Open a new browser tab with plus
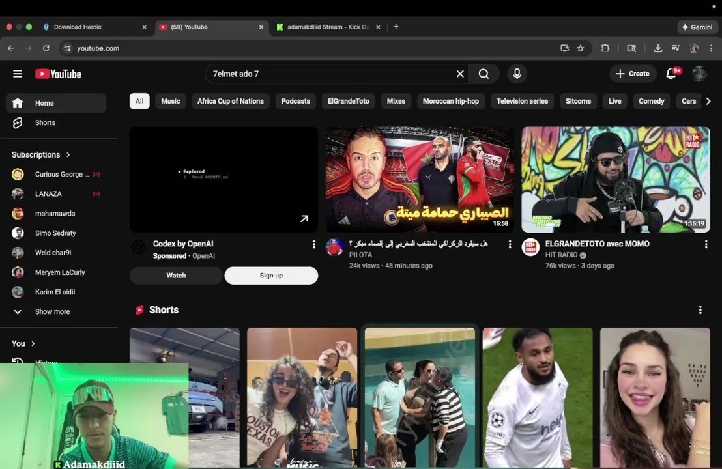The image size is (722, 469). click(x=396, y=27)
